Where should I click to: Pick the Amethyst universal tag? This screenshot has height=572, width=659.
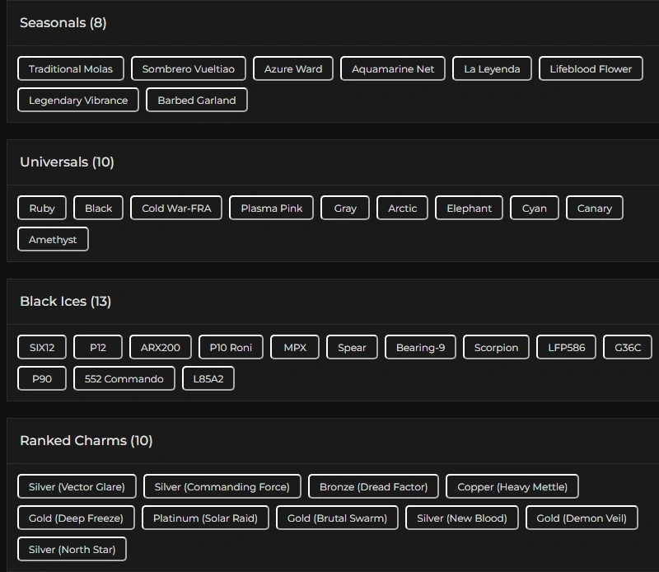[53, 239]
